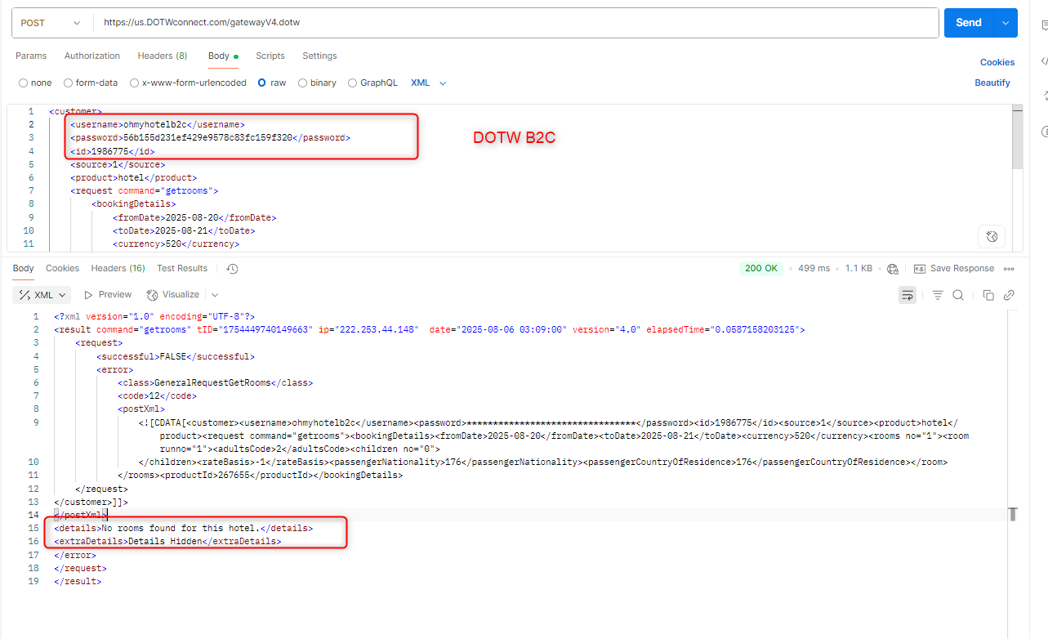Viewport: 1048px width, 639px height.
Task: Click the response link chain icon
Action: (x=1009, y=295)
